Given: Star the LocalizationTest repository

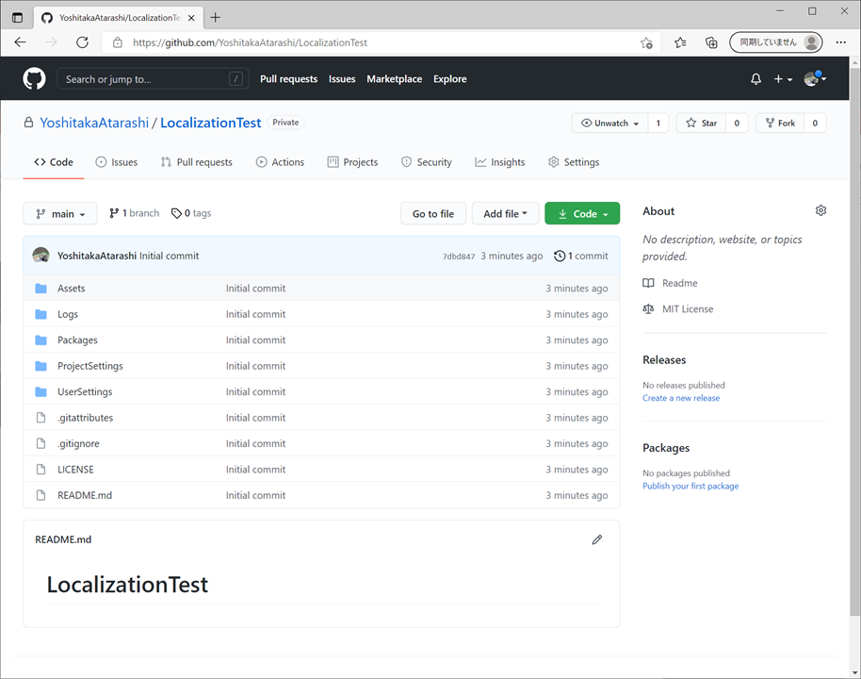Looking at the screenshot, I should coord(701,123).
